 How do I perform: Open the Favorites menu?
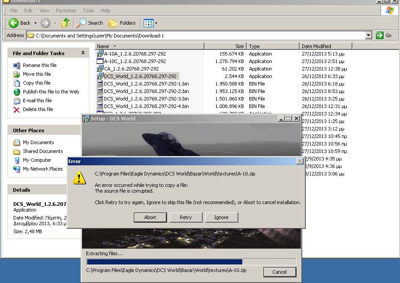point(66,11)
